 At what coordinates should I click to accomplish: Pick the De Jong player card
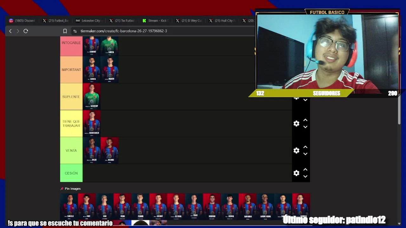[176, 206]
